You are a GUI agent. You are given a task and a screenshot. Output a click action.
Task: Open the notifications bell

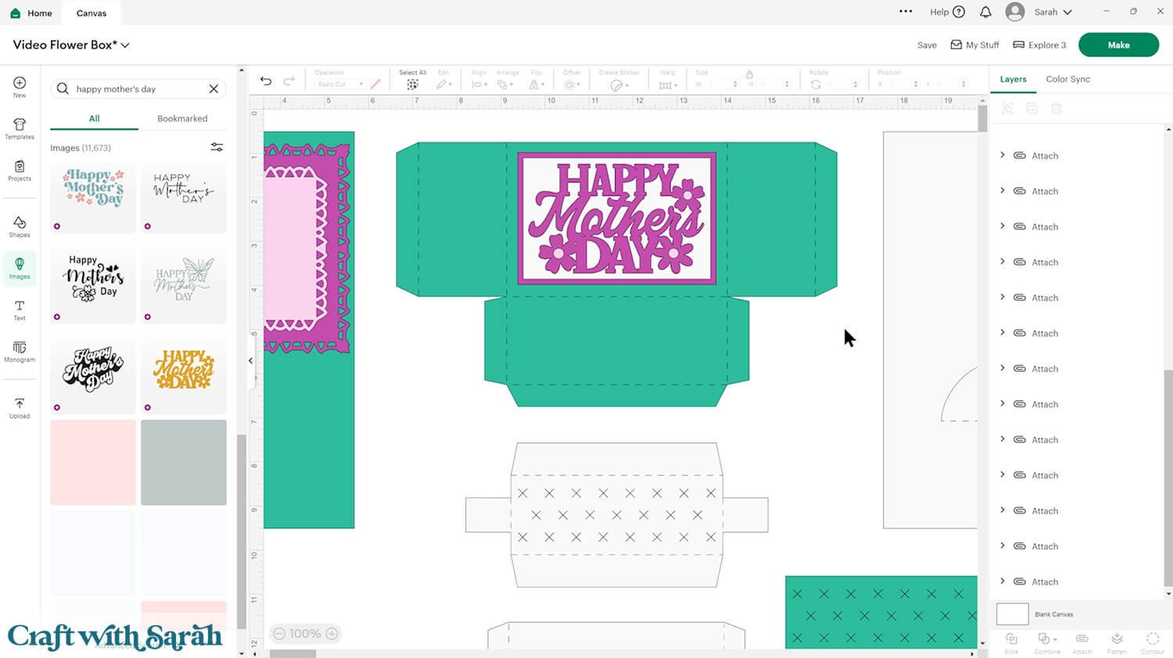[x=985, y=12]
